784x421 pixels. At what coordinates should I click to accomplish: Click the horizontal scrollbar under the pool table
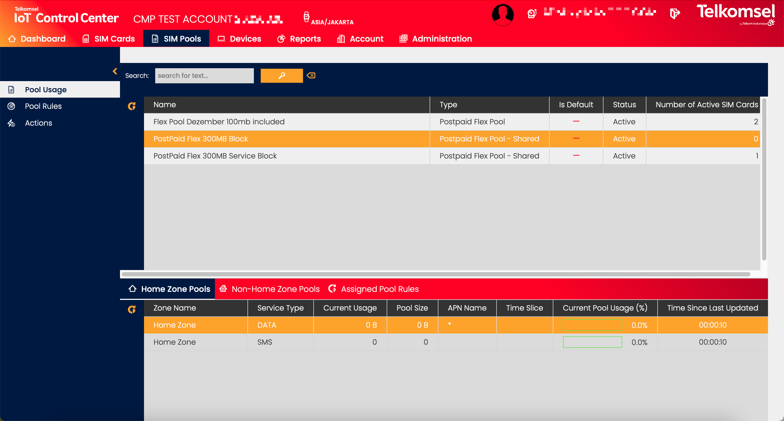coord(435,274)
